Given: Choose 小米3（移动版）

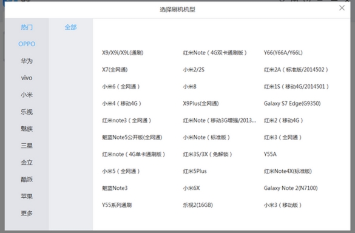Looking at the screenshot, I should coord(283,205).
